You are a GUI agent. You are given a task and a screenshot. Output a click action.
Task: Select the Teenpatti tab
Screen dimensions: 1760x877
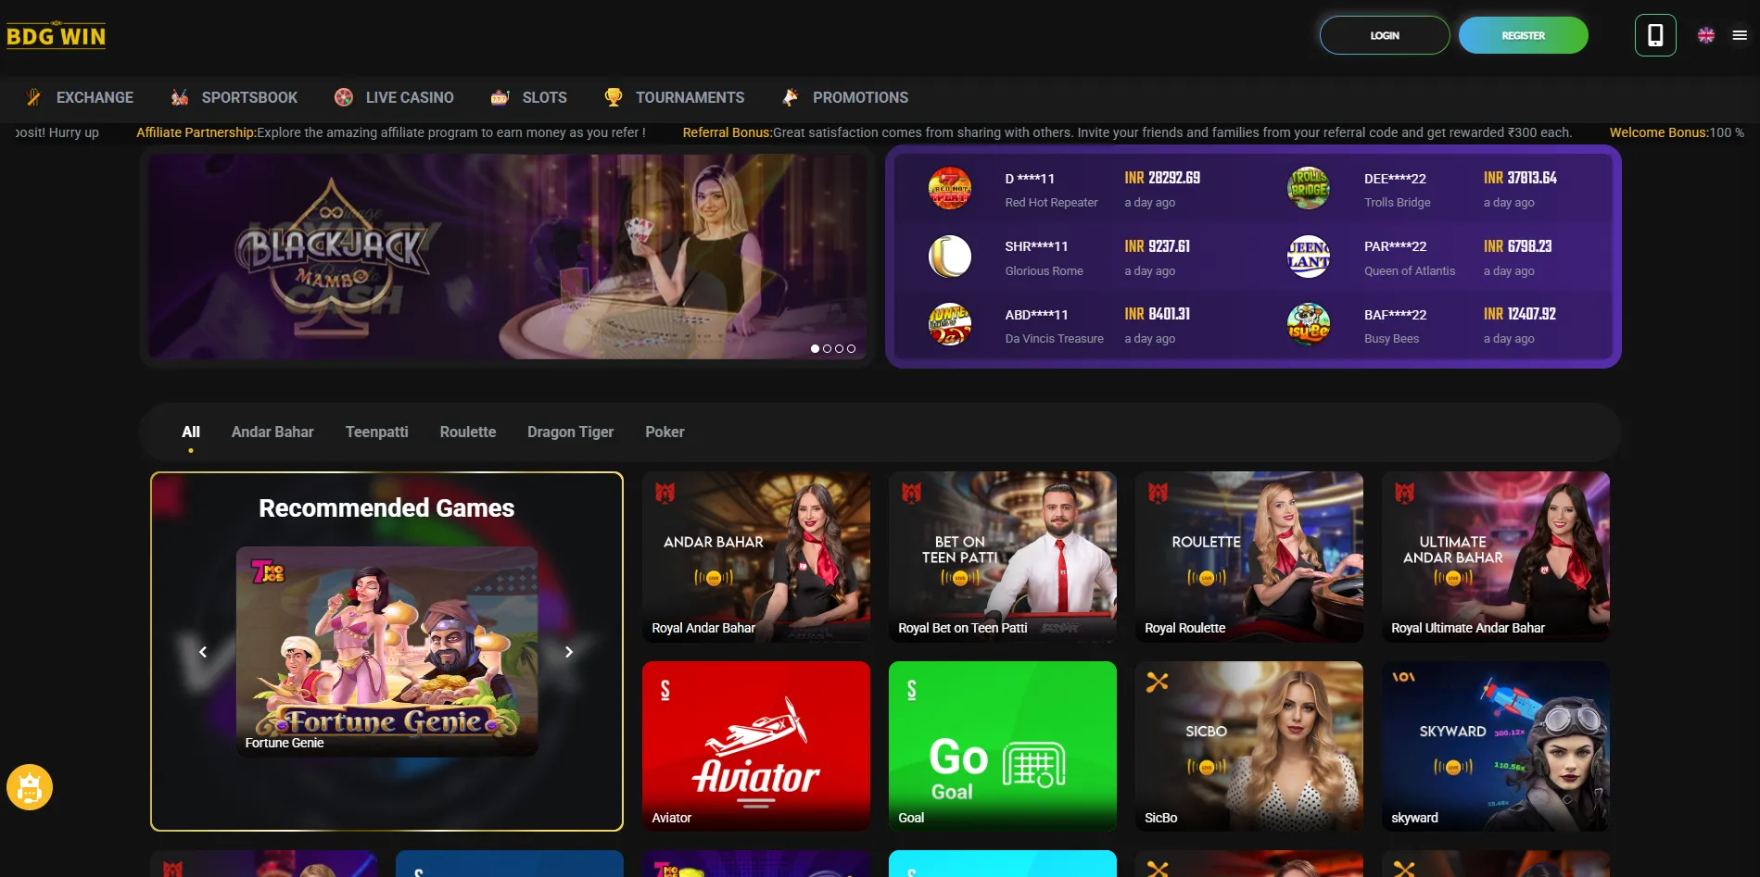pos(376,432)
